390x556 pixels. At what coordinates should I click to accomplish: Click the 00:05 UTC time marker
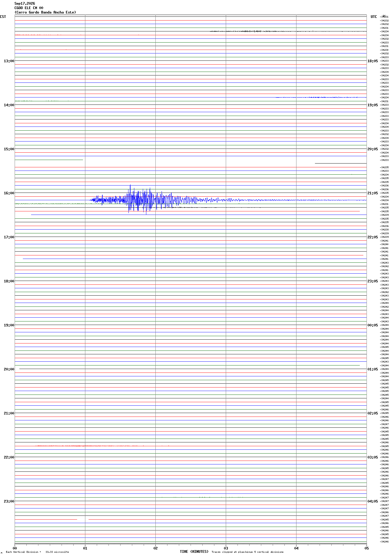pos(373,325)
